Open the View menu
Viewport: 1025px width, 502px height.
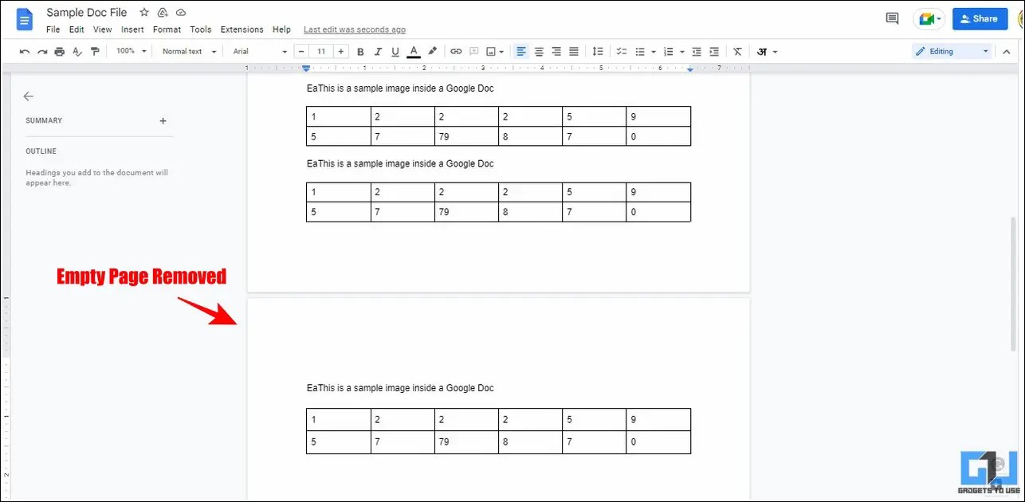click(x=102, y=29)
